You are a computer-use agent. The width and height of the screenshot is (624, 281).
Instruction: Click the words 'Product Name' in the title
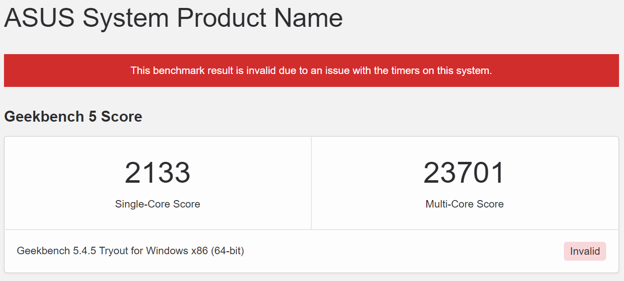(x=259, y=18)
